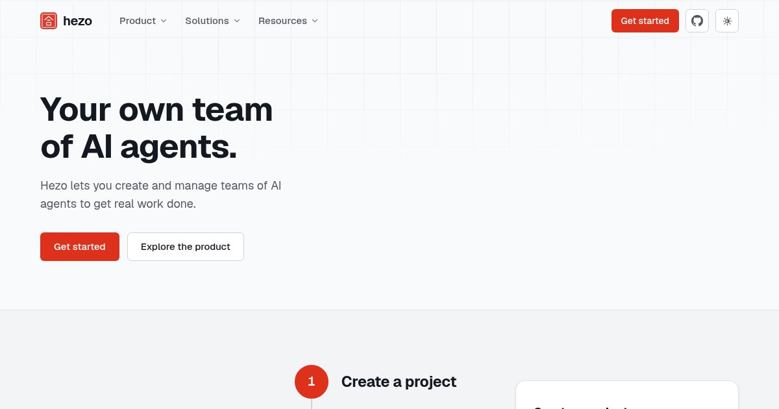This screenshot has height=409, width=779.
Task: Open the Solutions menu label
Action: tap(207, 21)
